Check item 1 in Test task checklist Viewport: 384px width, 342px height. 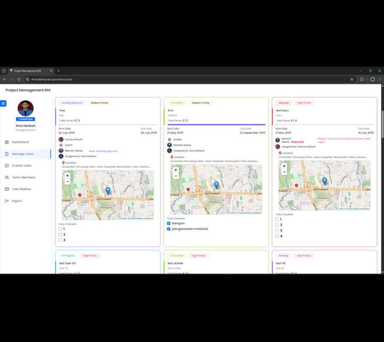60,229
